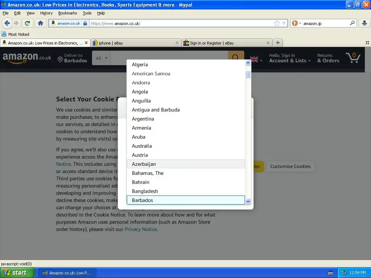This screenshot has height=278, width=371.
Task: Click the Amazon orange search button
Action: (x=235, y=55)
